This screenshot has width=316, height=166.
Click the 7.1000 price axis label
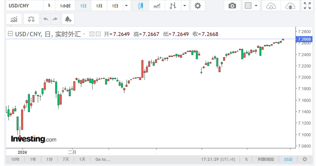tap(304, 135)
